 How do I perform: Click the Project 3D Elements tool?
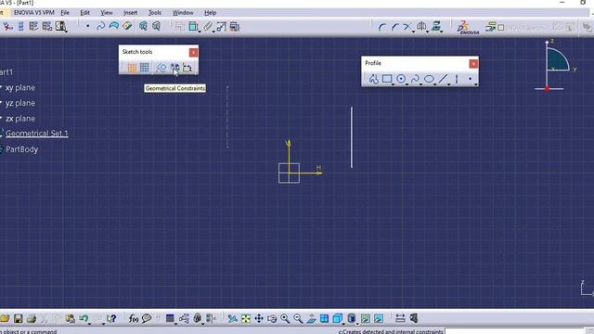click(436, 26)
